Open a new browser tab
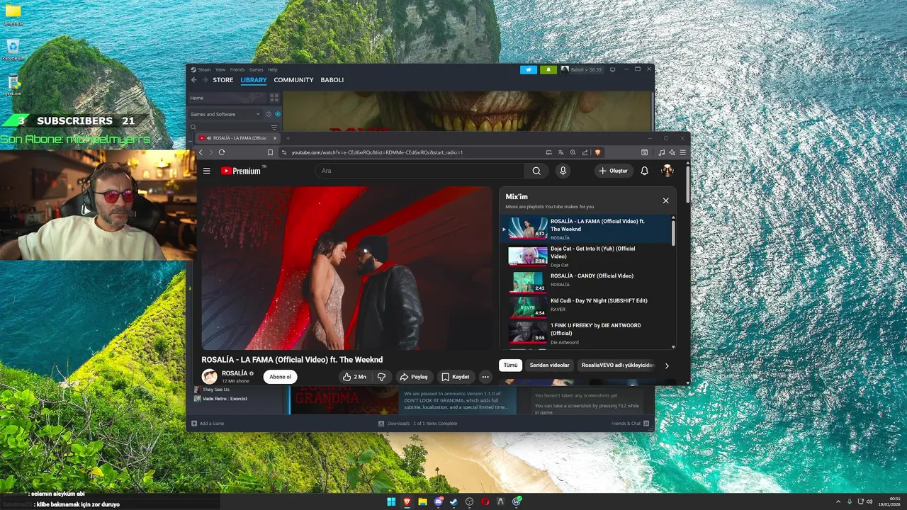Image resolution: width=907 pixels, height=510 pixels. tap(288, 138)
